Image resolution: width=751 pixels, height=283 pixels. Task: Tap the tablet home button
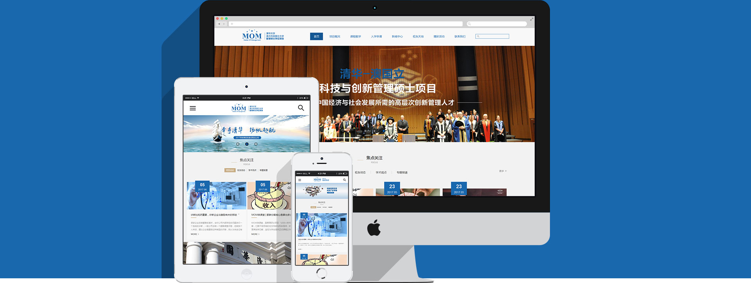[x=246, y=274]
